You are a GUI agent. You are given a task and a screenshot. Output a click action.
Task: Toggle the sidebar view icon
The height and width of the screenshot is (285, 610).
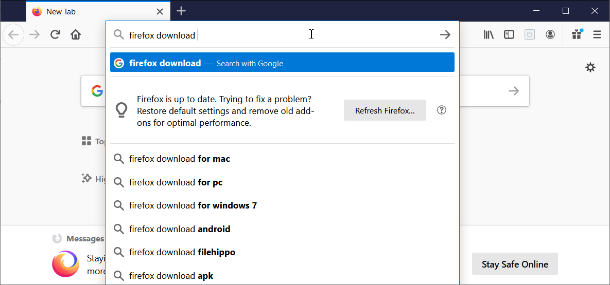(509, 35)
